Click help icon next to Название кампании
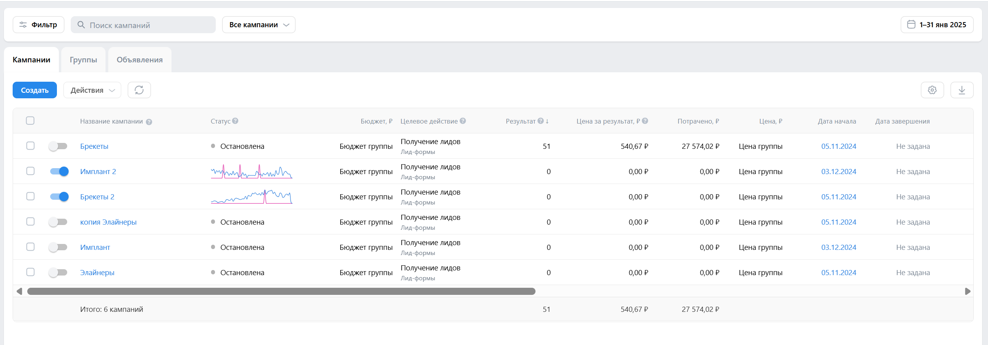This screenshot has height=345, width=988. [149, 122]
